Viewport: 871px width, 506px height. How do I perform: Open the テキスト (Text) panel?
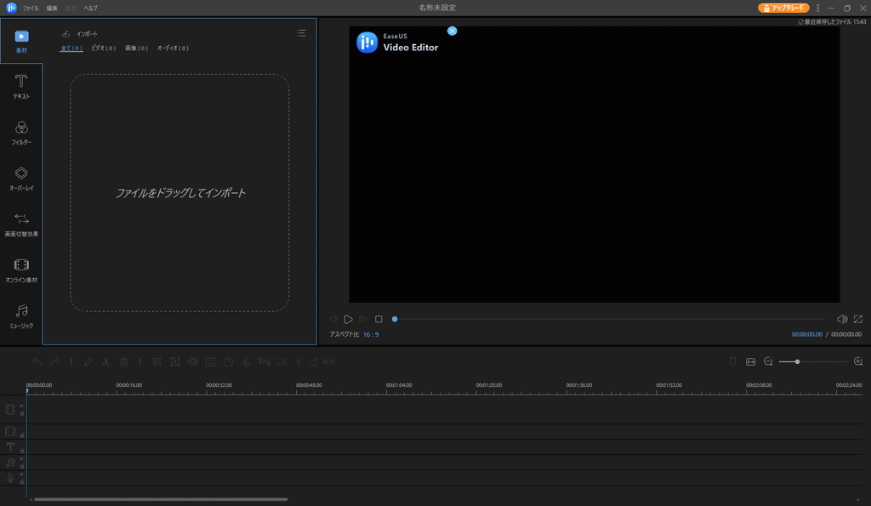point(21,87)
